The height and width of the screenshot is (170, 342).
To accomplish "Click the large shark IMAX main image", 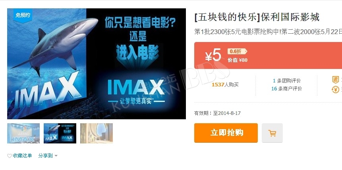I will (x=97, y=64).
